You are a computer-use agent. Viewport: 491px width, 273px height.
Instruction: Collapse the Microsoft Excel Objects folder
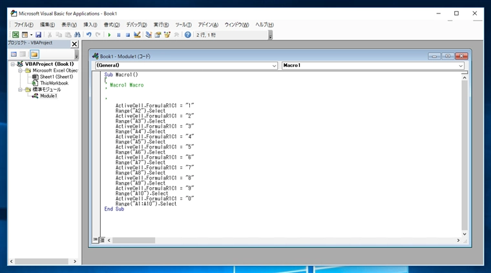click(20, 71)
